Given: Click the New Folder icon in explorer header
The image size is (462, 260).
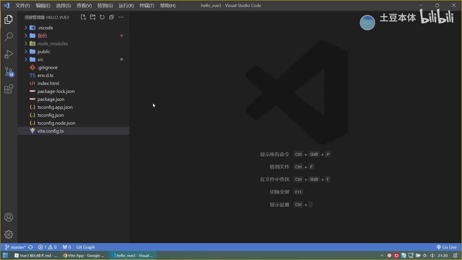Looking at the screenshot, I should point(93,17).
